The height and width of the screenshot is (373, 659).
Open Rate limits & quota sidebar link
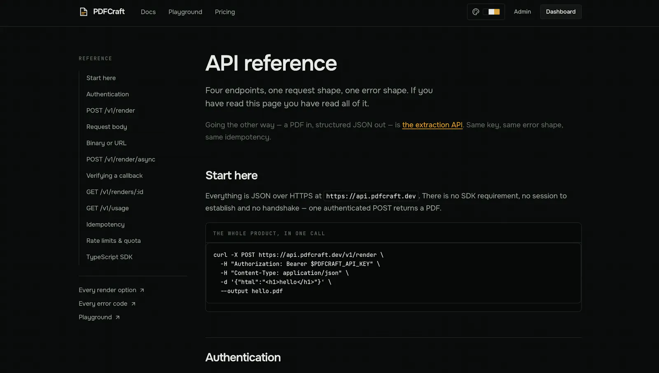click(x=114, y=241)
